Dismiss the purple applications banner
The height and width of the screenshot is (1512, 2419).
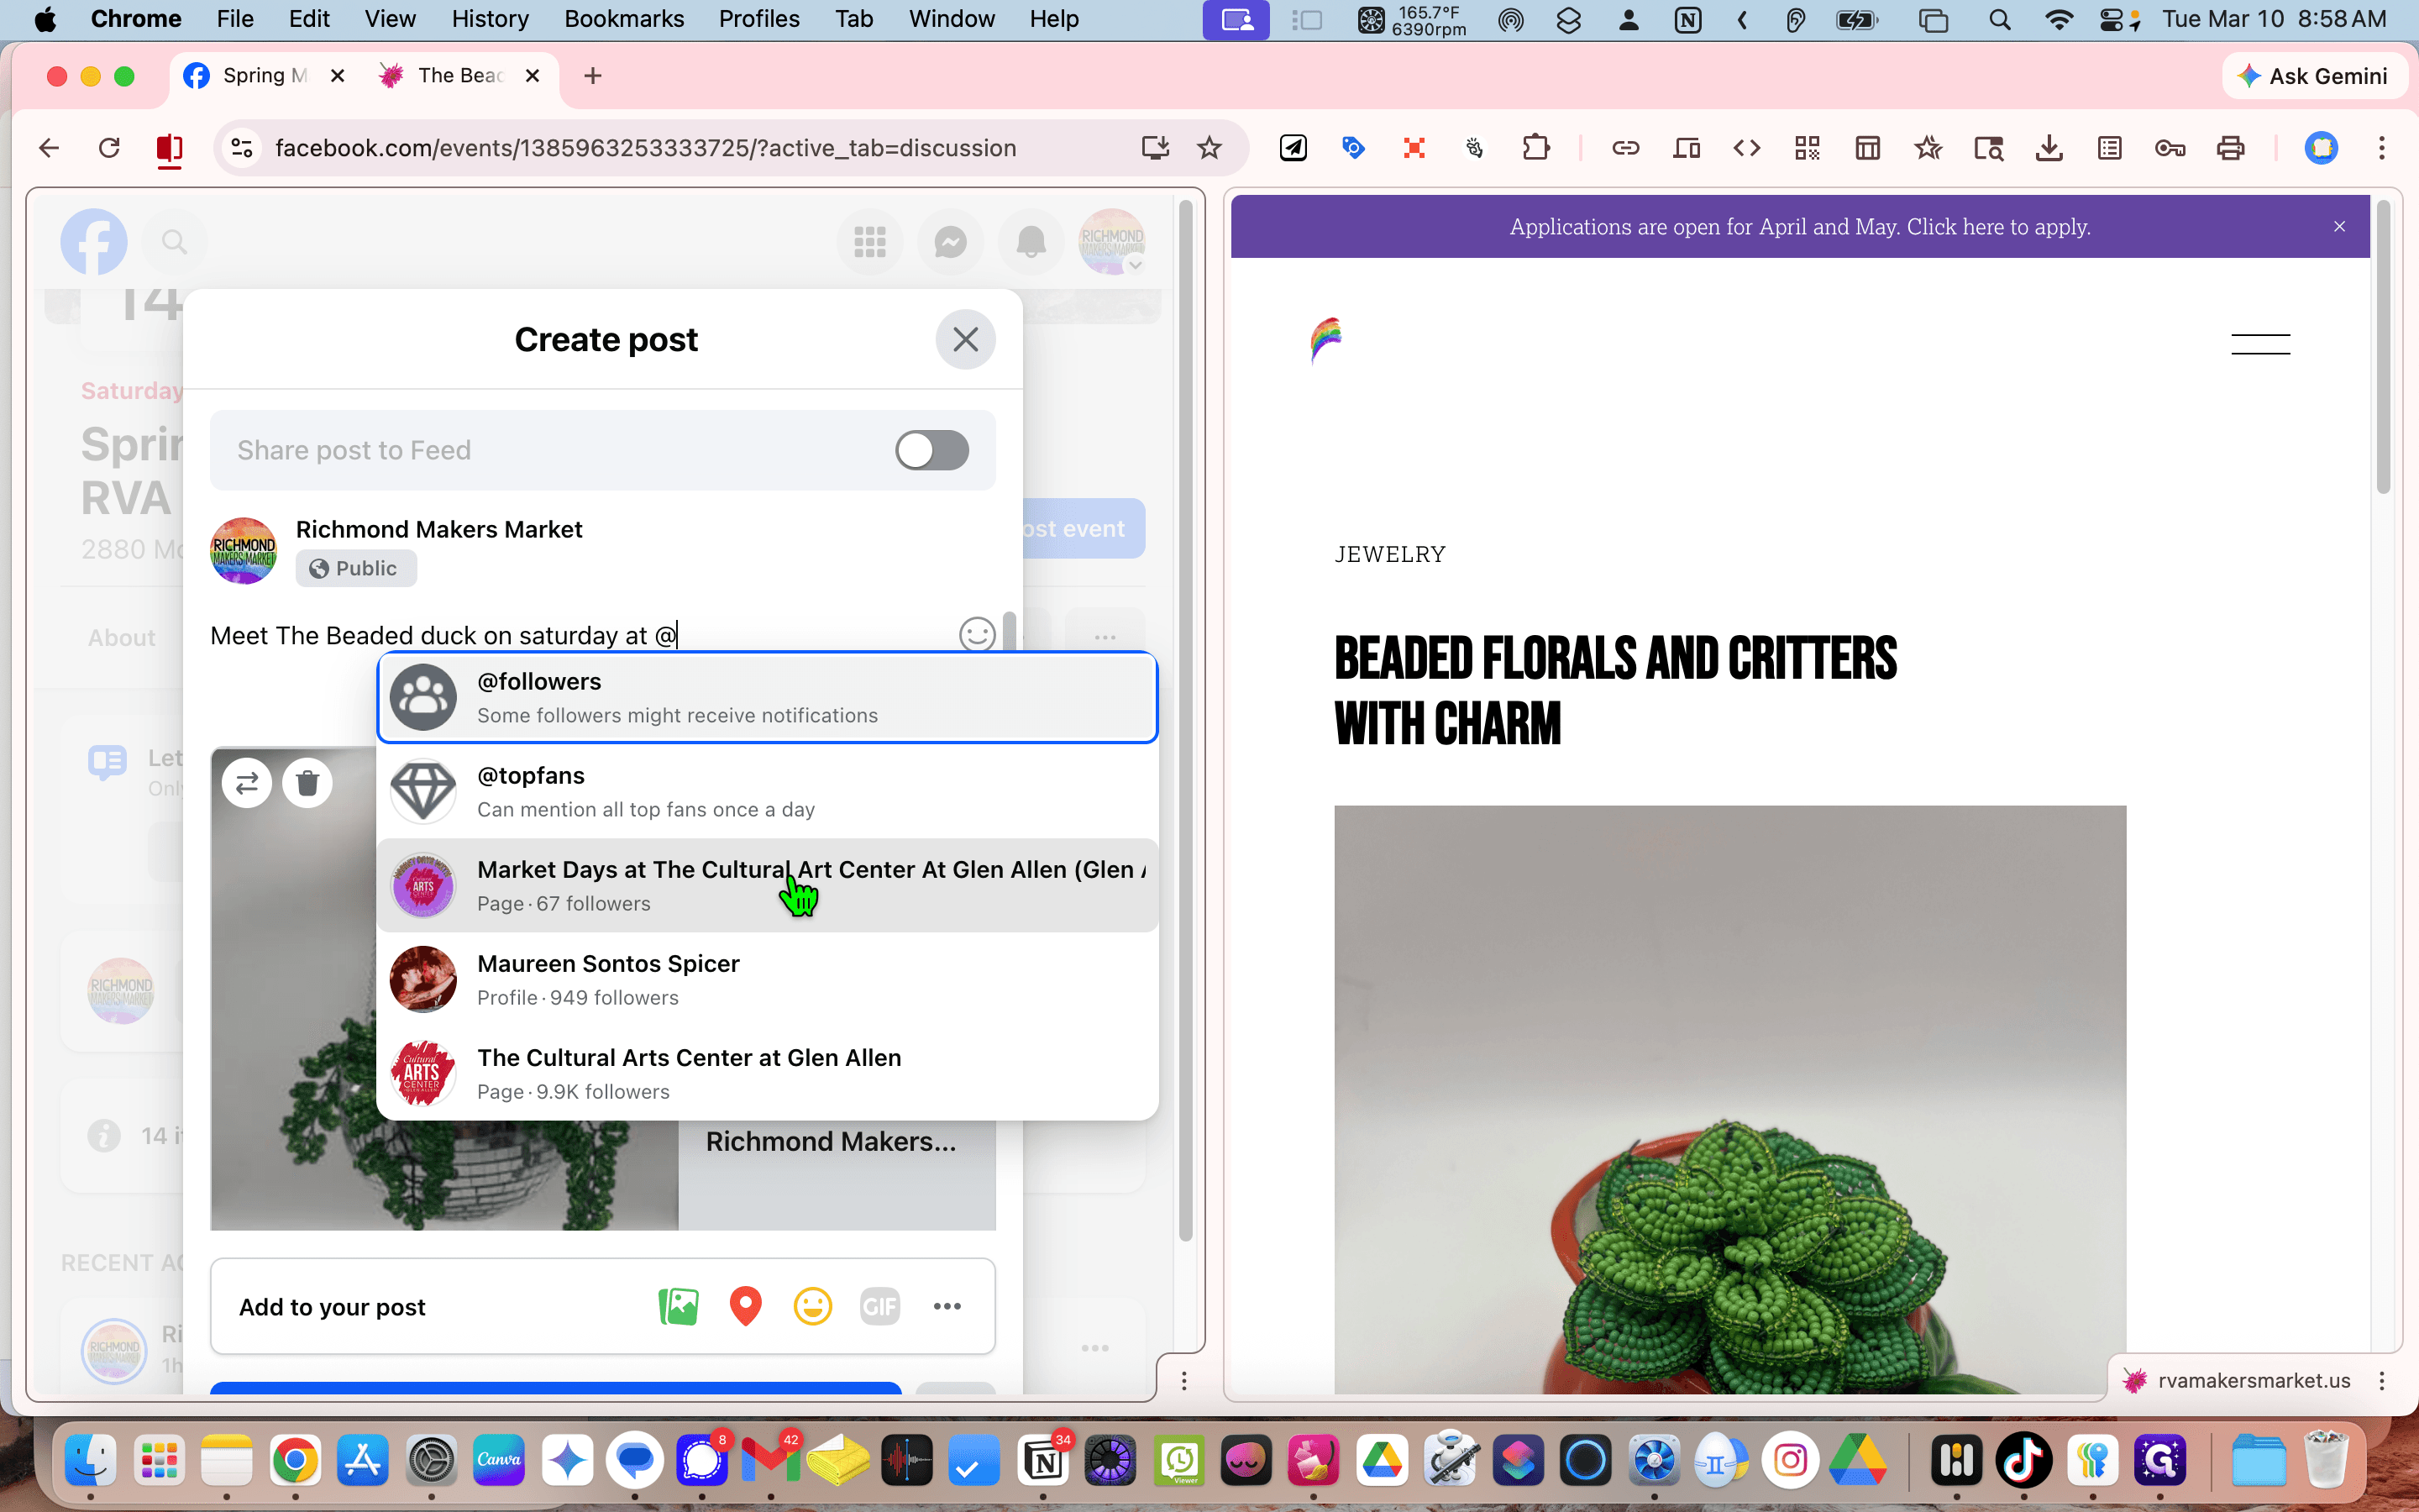point(2339,227)
